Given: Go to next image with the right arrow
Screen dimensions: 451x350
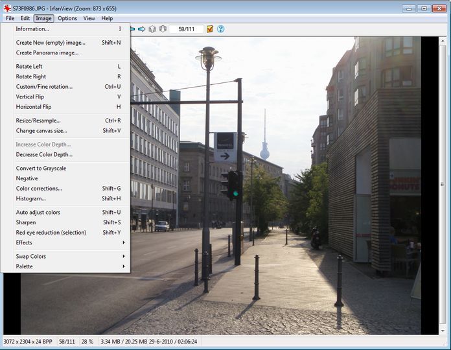Looking at the screenshot, I should [141, 29].
